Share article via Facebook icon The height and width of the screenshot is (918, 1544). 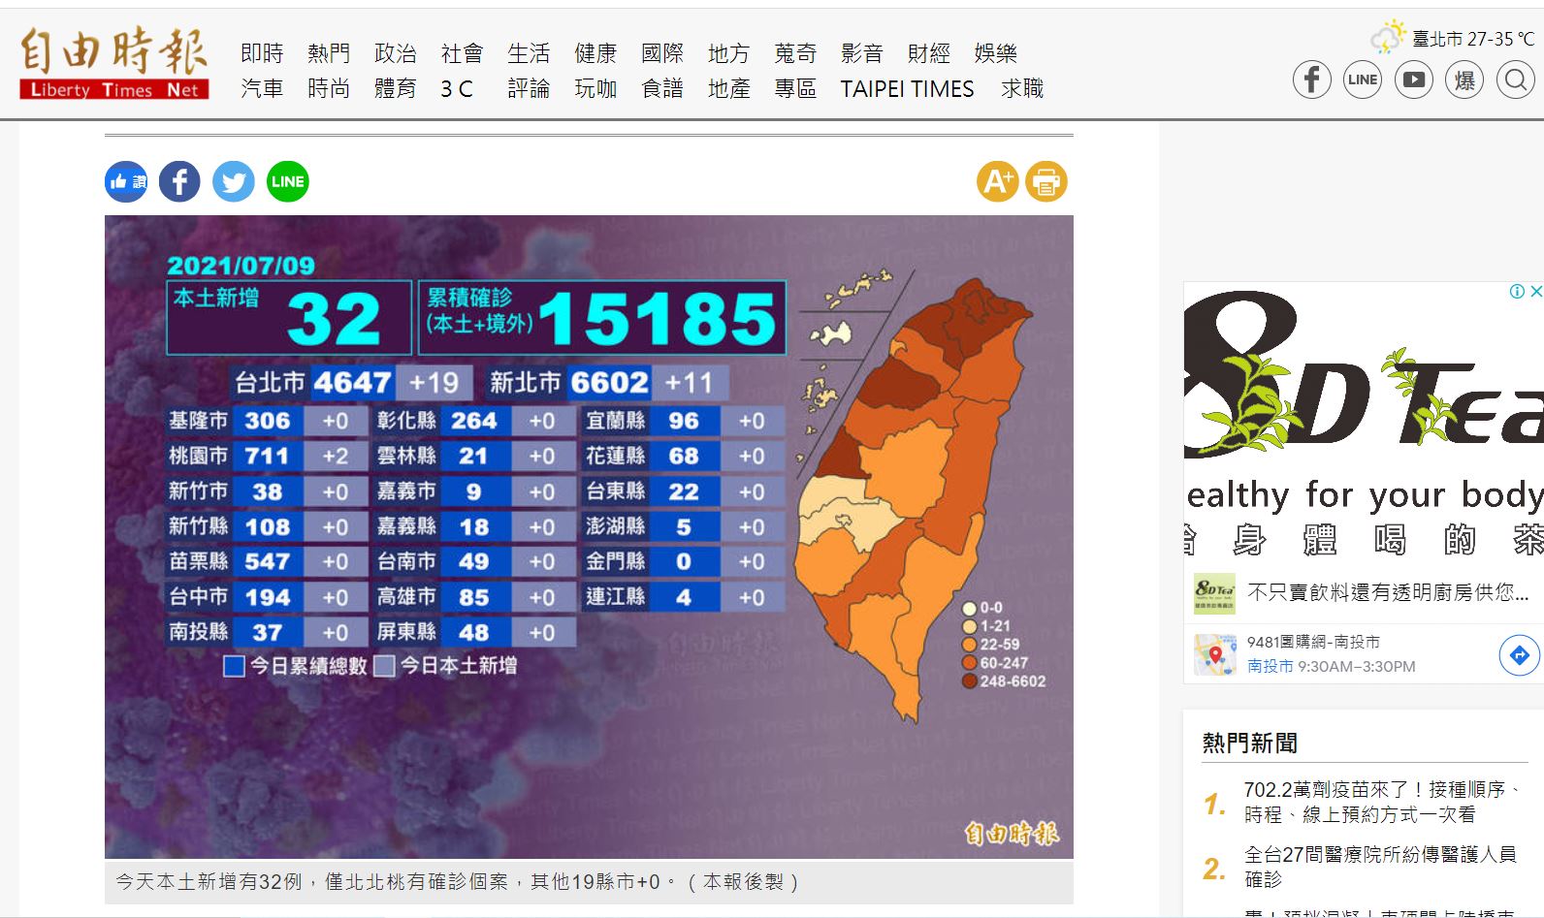coord(179,181)
